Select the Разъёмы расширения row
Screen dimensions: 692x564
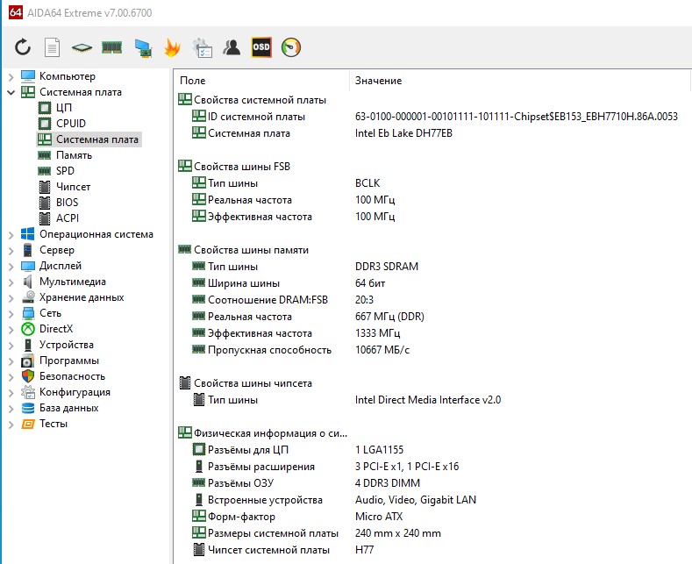pos(325,467)
